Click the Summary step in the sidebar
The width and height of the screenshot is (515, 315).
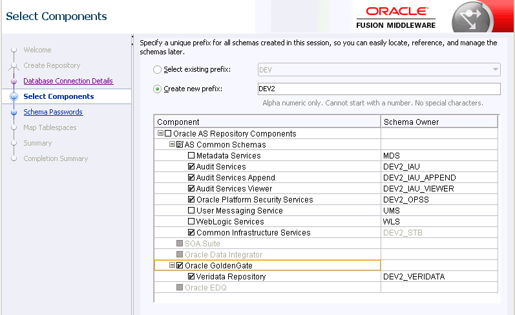coord(37,143)
